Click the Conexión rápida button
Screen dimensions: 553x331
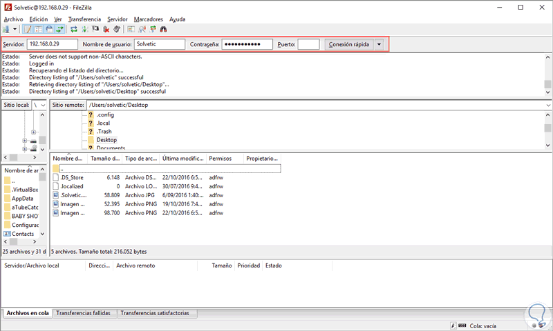349,44
